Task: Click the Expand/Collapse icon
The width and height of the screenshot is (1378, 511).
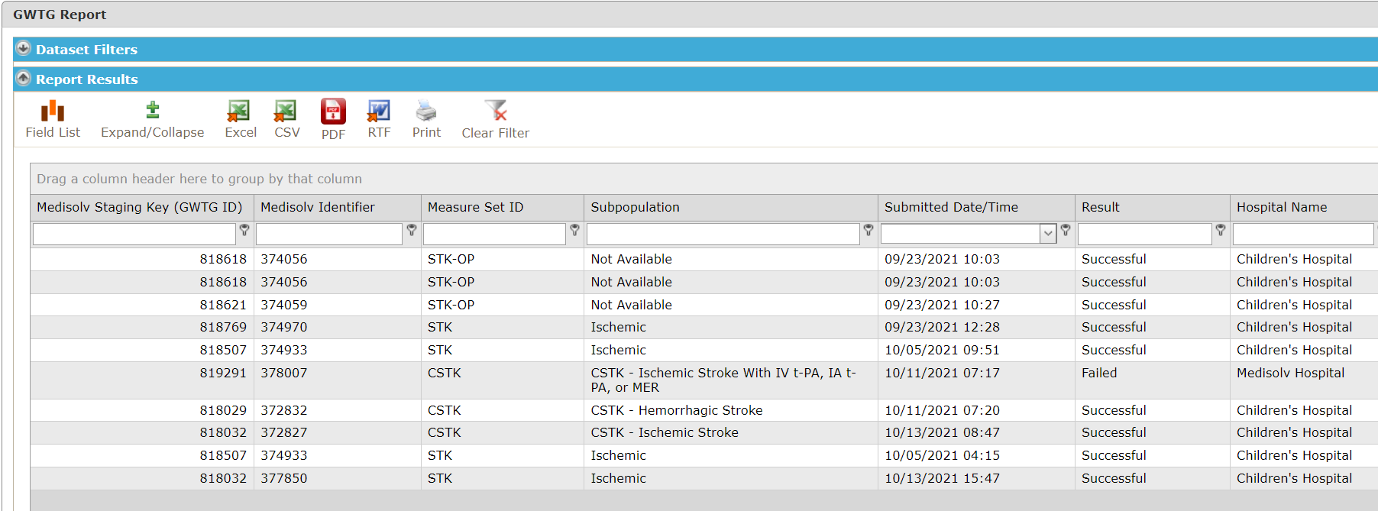Action: [153, 111]
